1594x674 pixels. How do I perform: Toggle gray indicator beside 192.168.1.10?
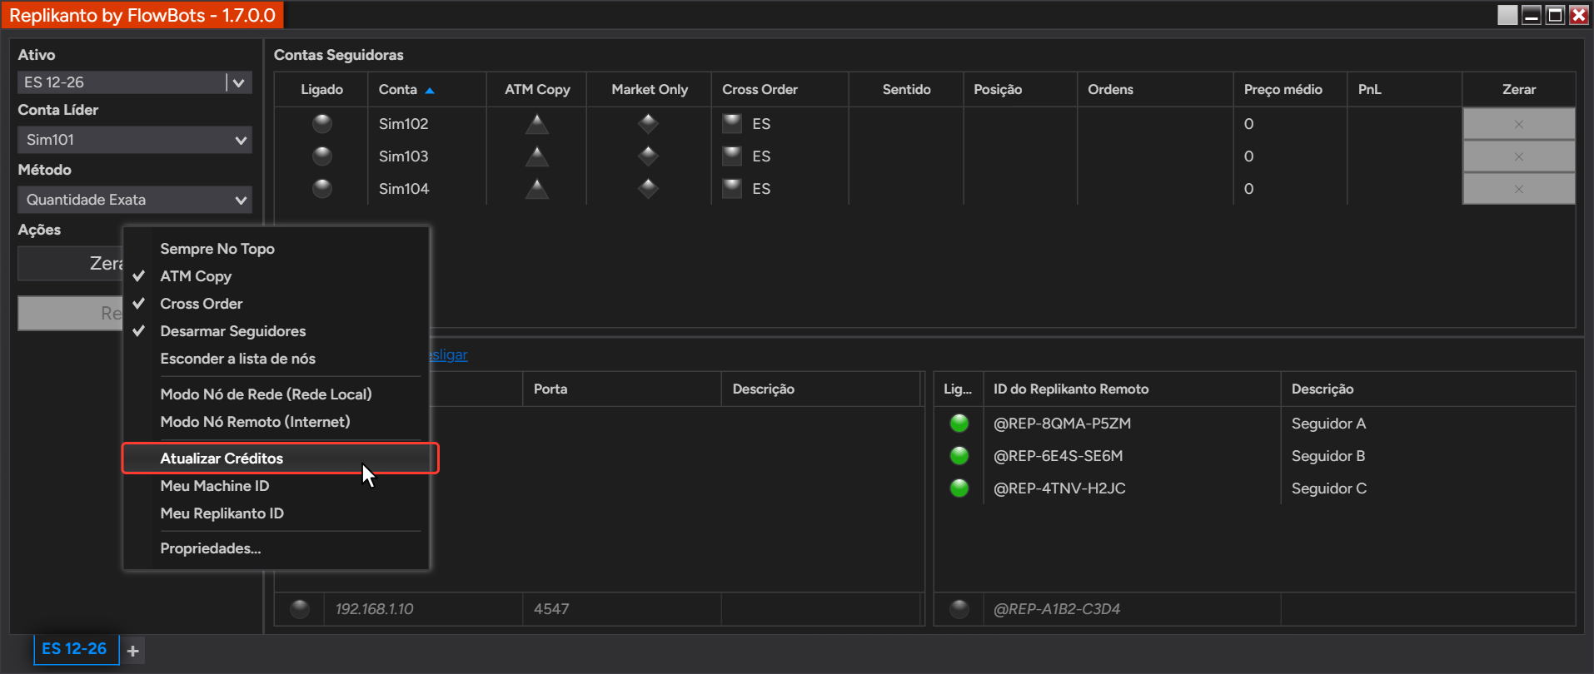point(300,609)
